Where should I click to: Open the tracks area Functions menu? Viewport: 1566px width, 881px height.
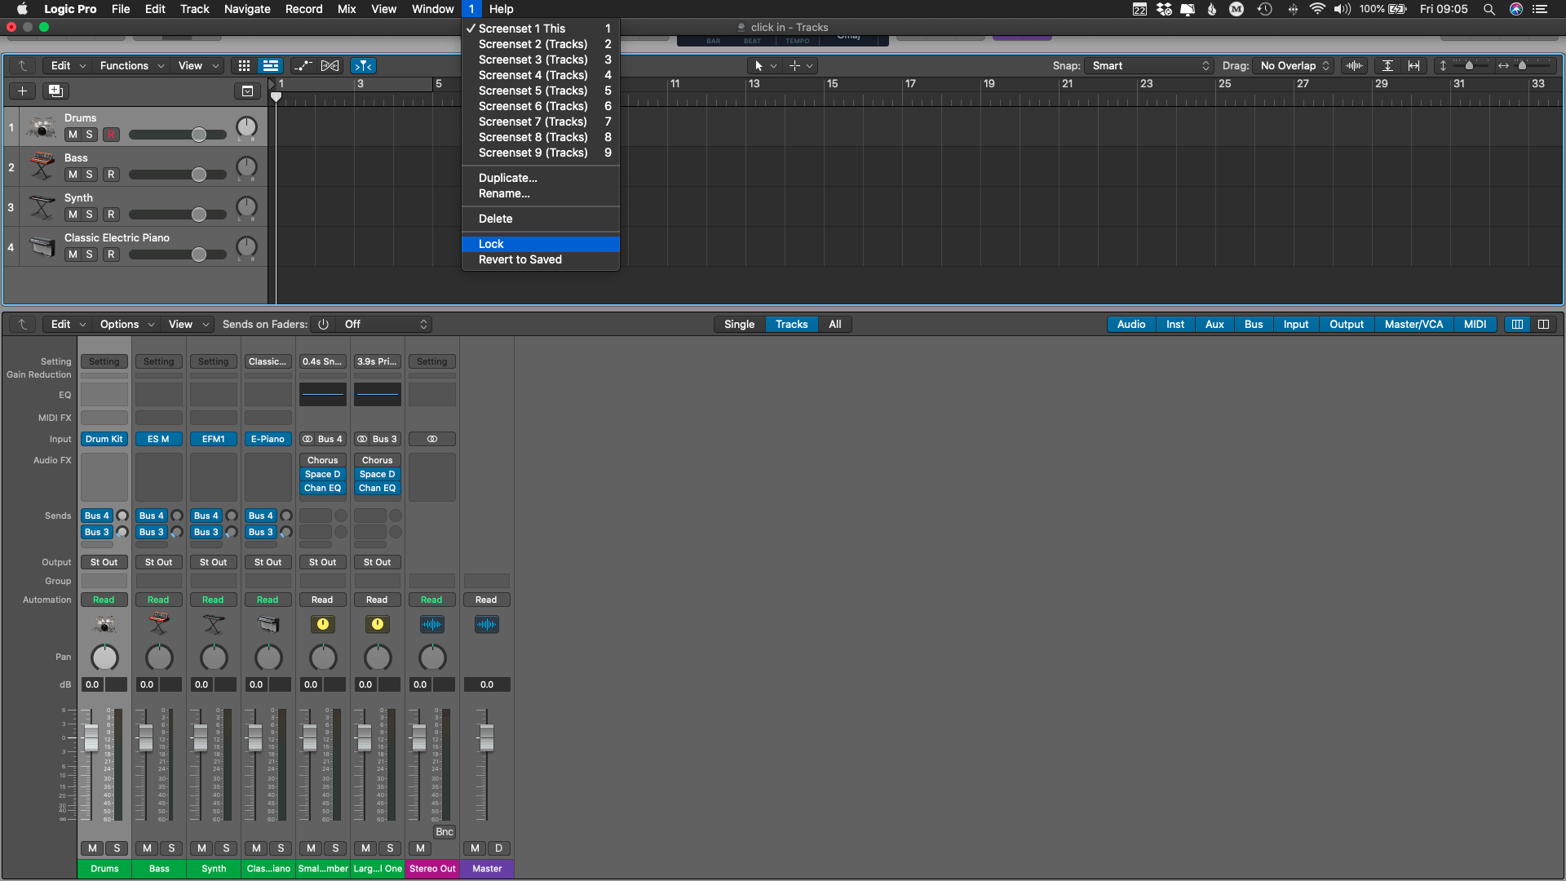(131, 65)
